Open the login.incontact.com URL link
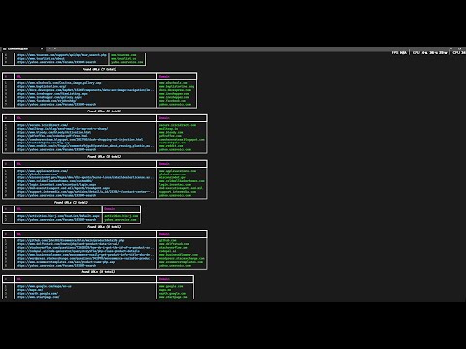This screenshot has height=349, width=466. click(56, 184)
